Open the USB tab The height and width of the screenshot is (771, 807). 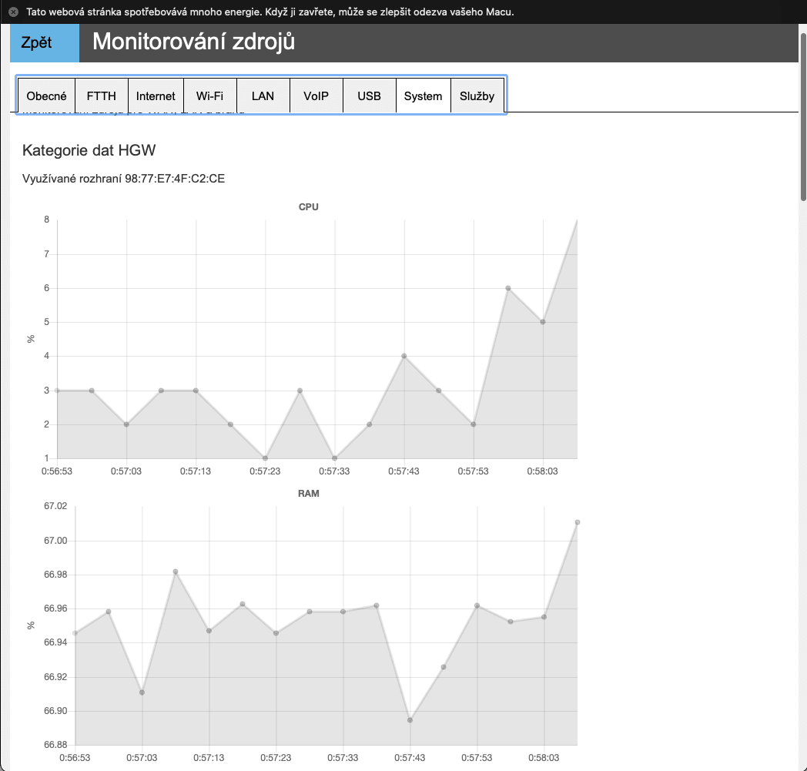click(369, 96)
